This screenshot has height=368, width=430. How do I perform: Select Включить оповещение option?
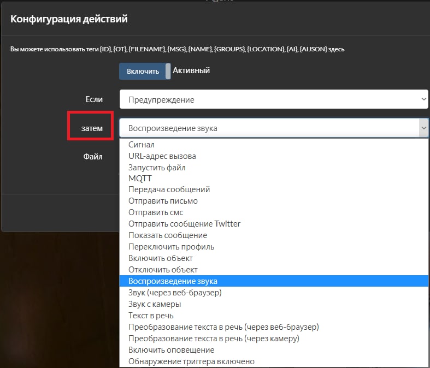click(x=274, y=350)
